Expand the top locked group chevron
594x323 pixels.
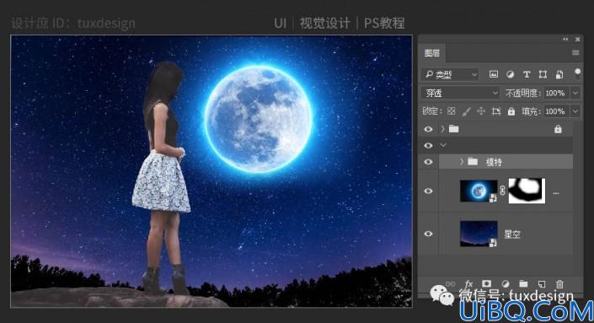click(x=442, y=129)
